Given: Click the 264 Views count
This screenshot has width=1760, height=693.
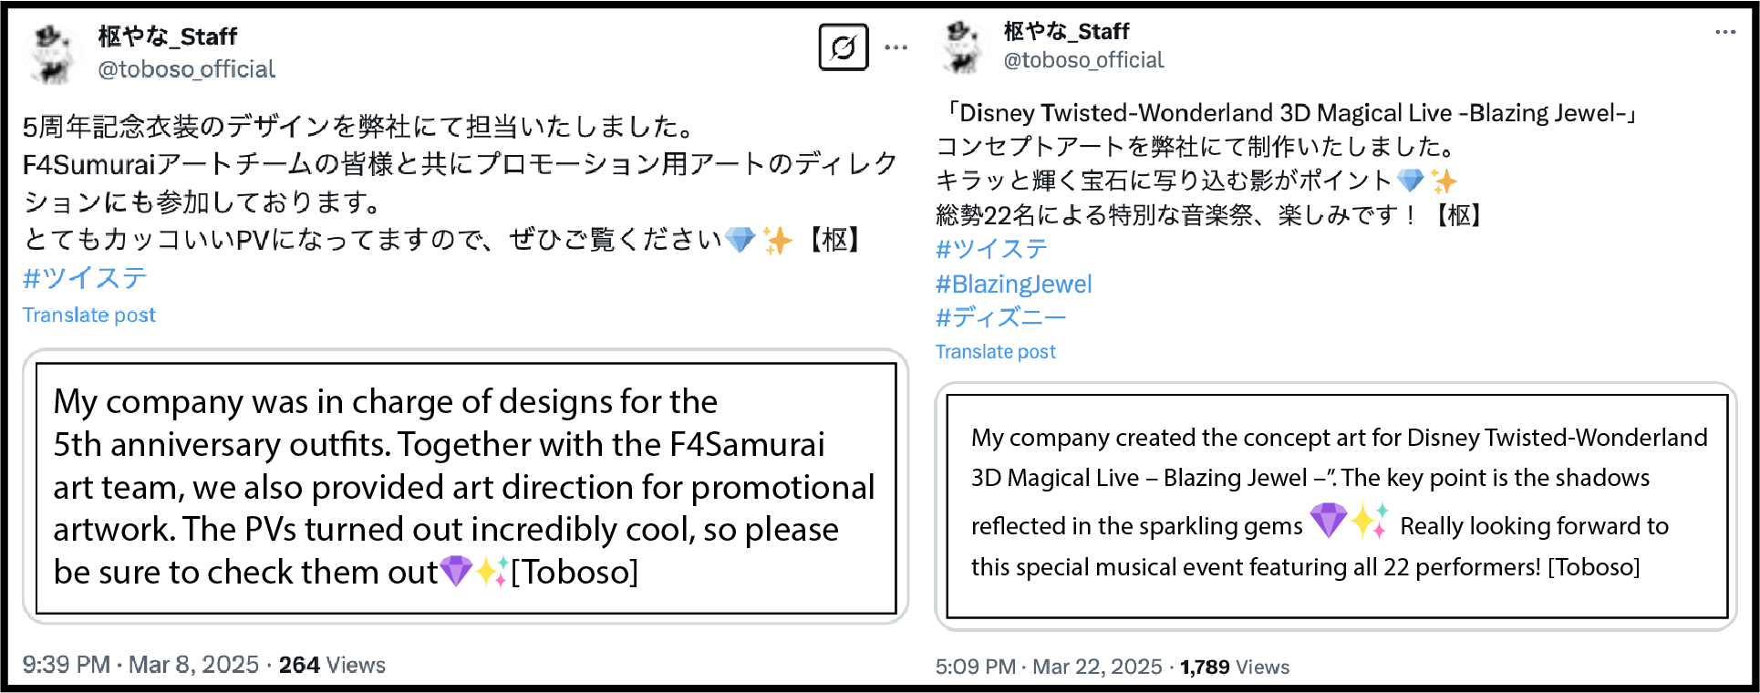Looking at the screenshot, I should coord(332,665).
